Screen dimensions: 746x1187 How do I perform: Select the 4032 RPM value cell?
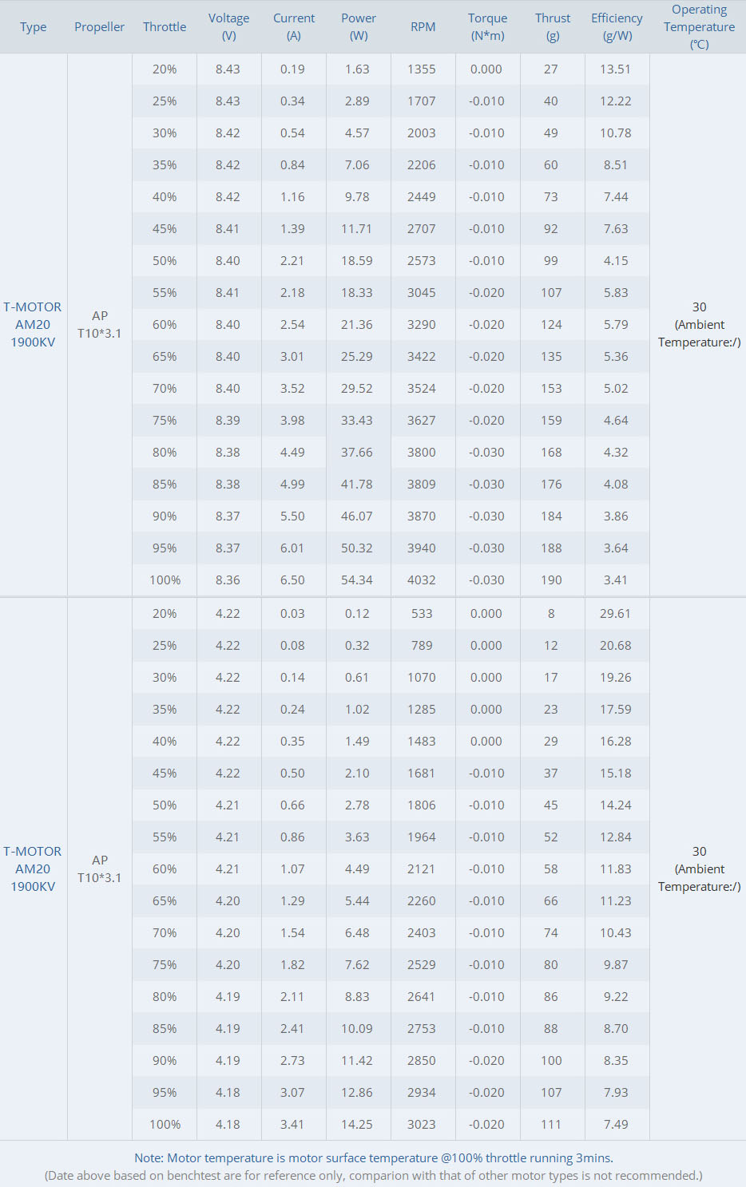pyautogui.click(x=422, y=580)
